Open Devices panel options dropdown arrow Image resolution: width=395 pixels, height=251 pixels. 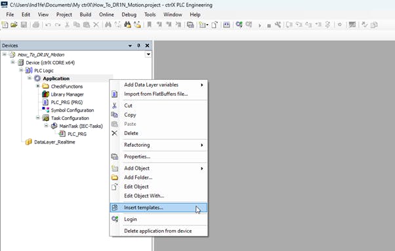pos(130,45)
